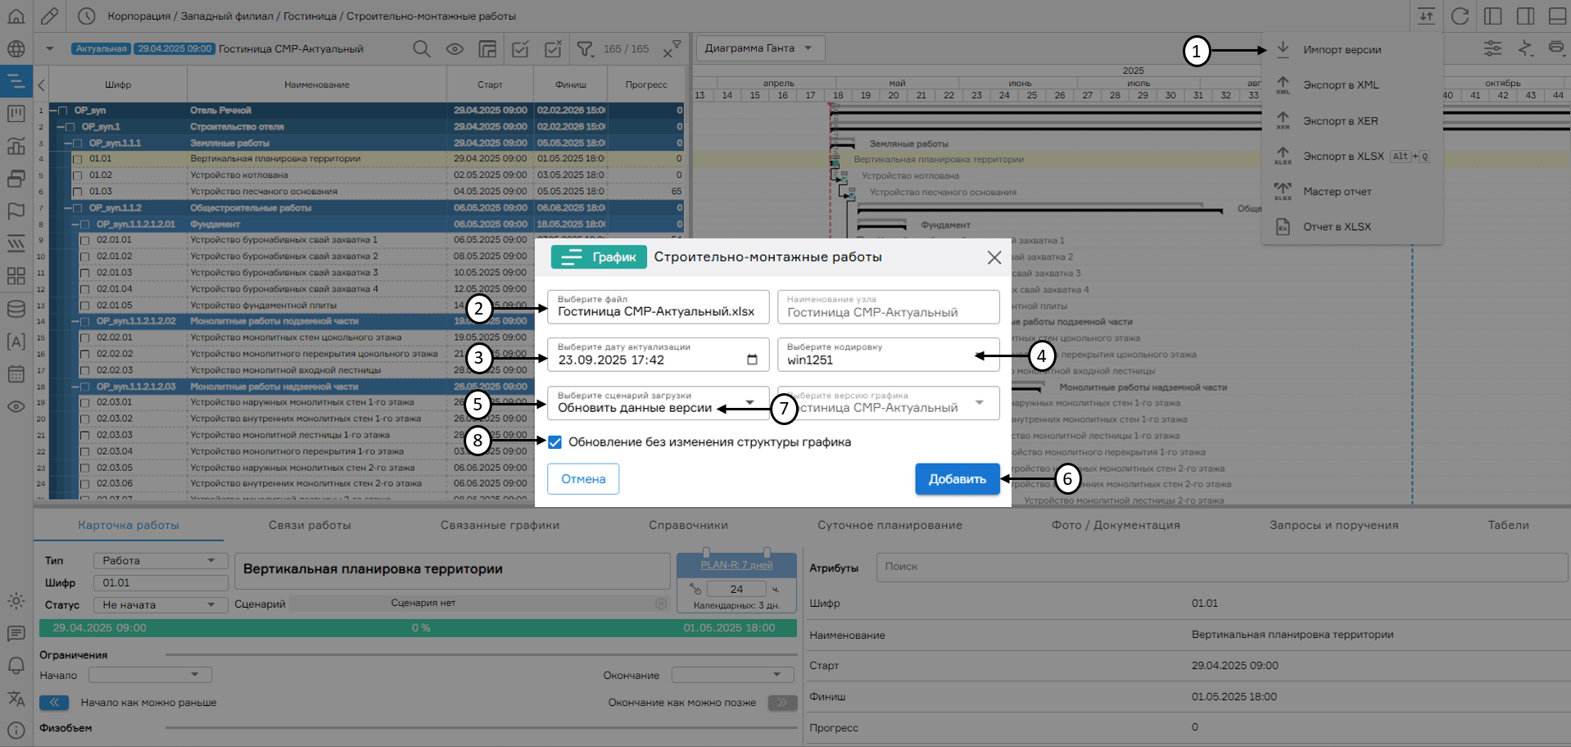Screen dimensions: 1571x747
Task: Click the home icon in top-left corner
Action: pos(16,16)
